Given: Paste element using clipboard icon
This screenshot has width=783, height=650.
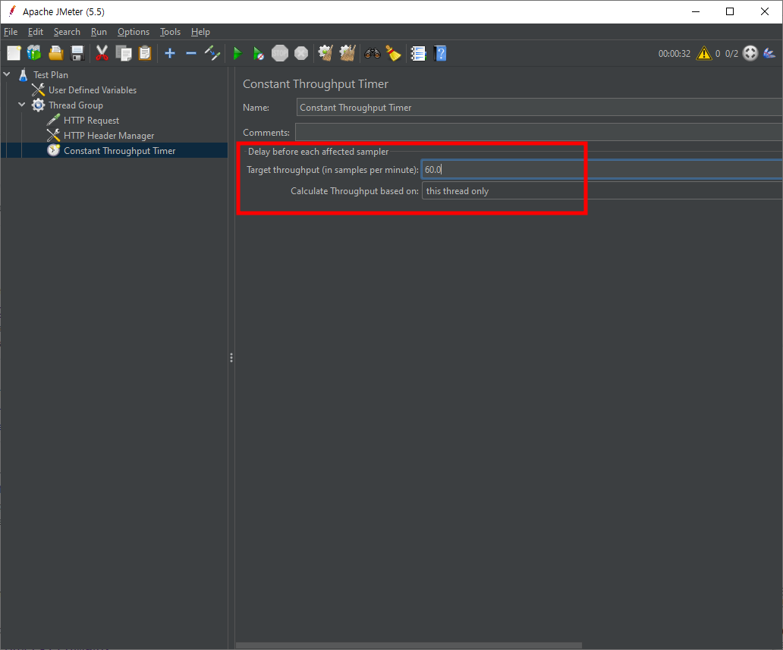Looking at the screenshot, I should (145, 53).
